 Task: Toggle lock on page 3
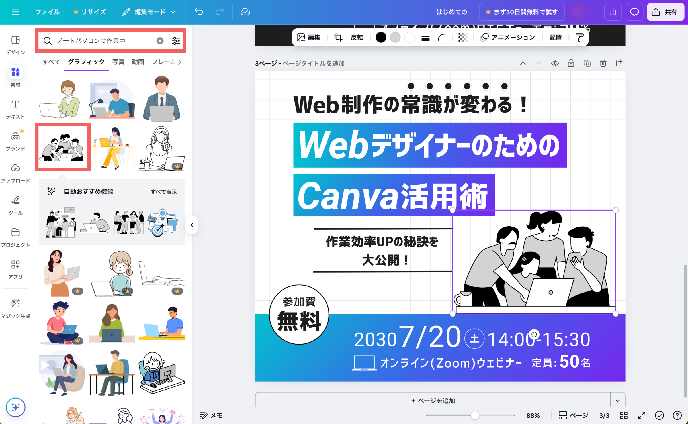571,63
